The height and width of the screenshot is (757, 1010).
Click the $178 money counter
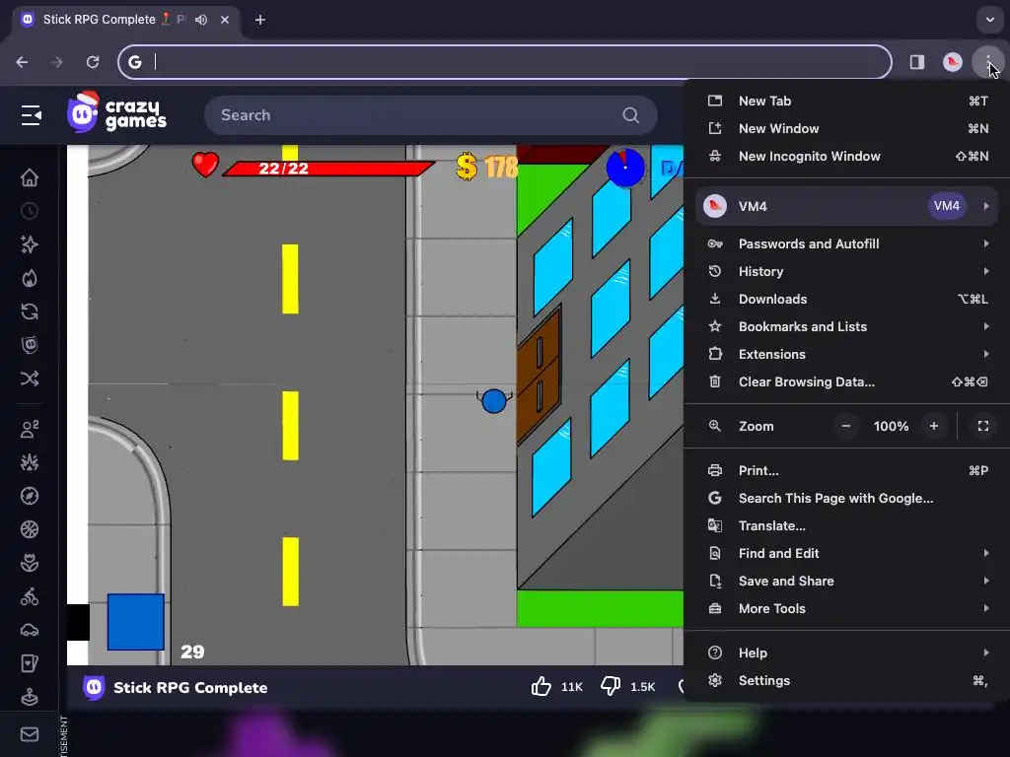487,168
